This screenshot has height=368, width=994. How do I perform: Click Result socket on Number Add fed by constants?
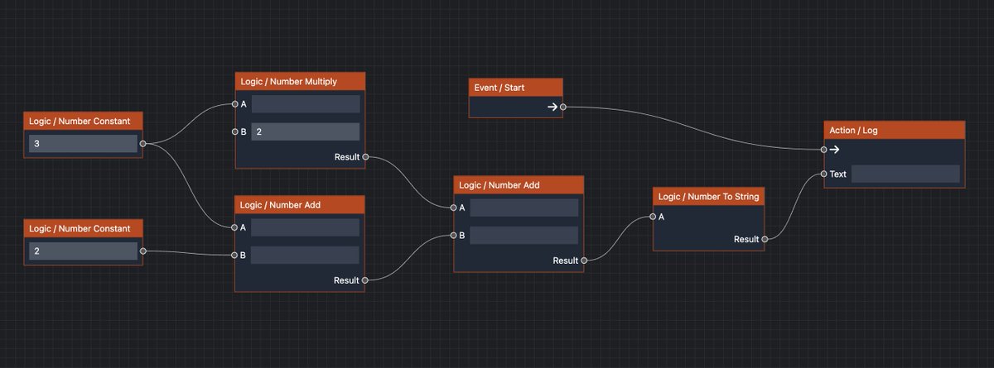(x=365, y=280)
